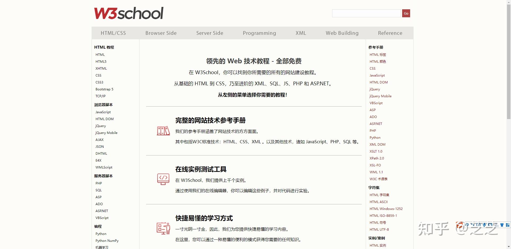Open the HTML 标签 reference link
Image resolution: width=511 pixels, height=249 pixels.
378,54
